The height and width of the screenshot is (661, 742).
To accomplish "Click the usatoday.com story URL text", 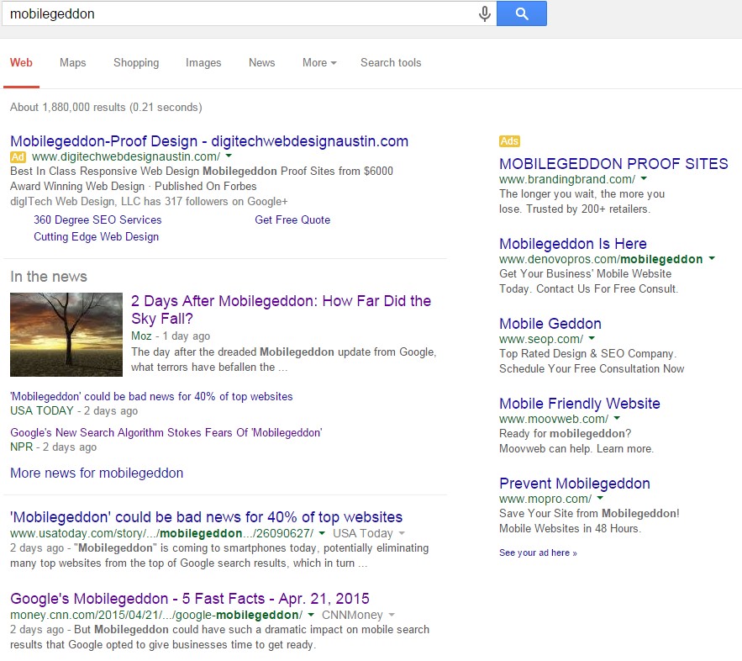I will tap(162, 534).
